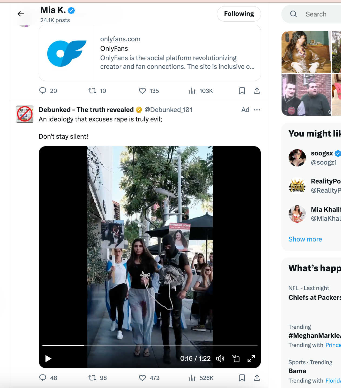Mute the video audio

220,358
